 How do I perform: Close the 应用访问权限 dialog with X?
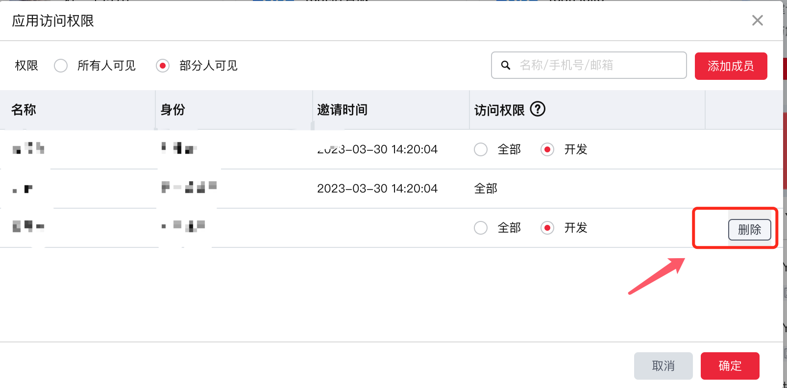pyautogui.click(x=757, y=21)
